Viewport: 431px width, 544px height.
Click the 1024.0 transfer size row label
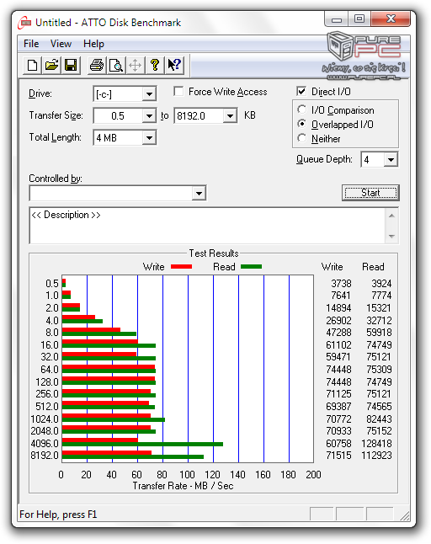coord(45,419)
